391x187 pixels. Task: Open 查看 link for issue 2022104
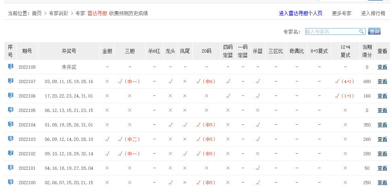[382, 125]
